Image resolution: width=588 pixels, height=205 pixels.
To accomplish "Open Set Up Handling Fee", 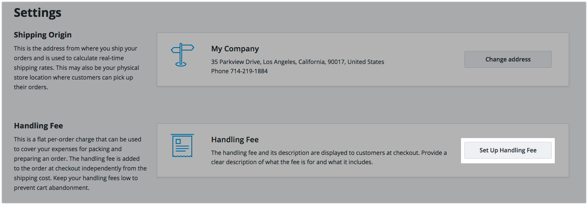I will click(508, 150).
